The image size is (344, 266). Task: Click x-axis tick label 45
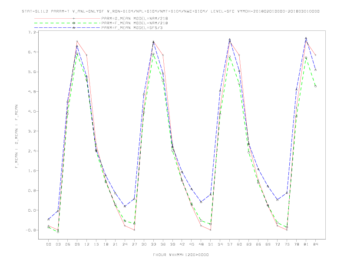pyautogui.click(x=192, y=244)
